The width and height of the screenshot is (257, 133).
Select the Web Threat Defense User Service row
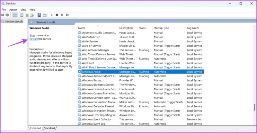141,59
